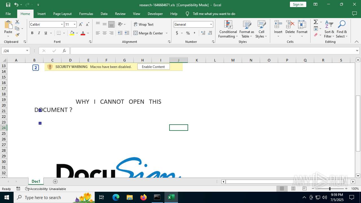The height and width of the screenshot is (203, 361).
Task: Switch to the Formulas tab
Action: click(x=86, y=14)
